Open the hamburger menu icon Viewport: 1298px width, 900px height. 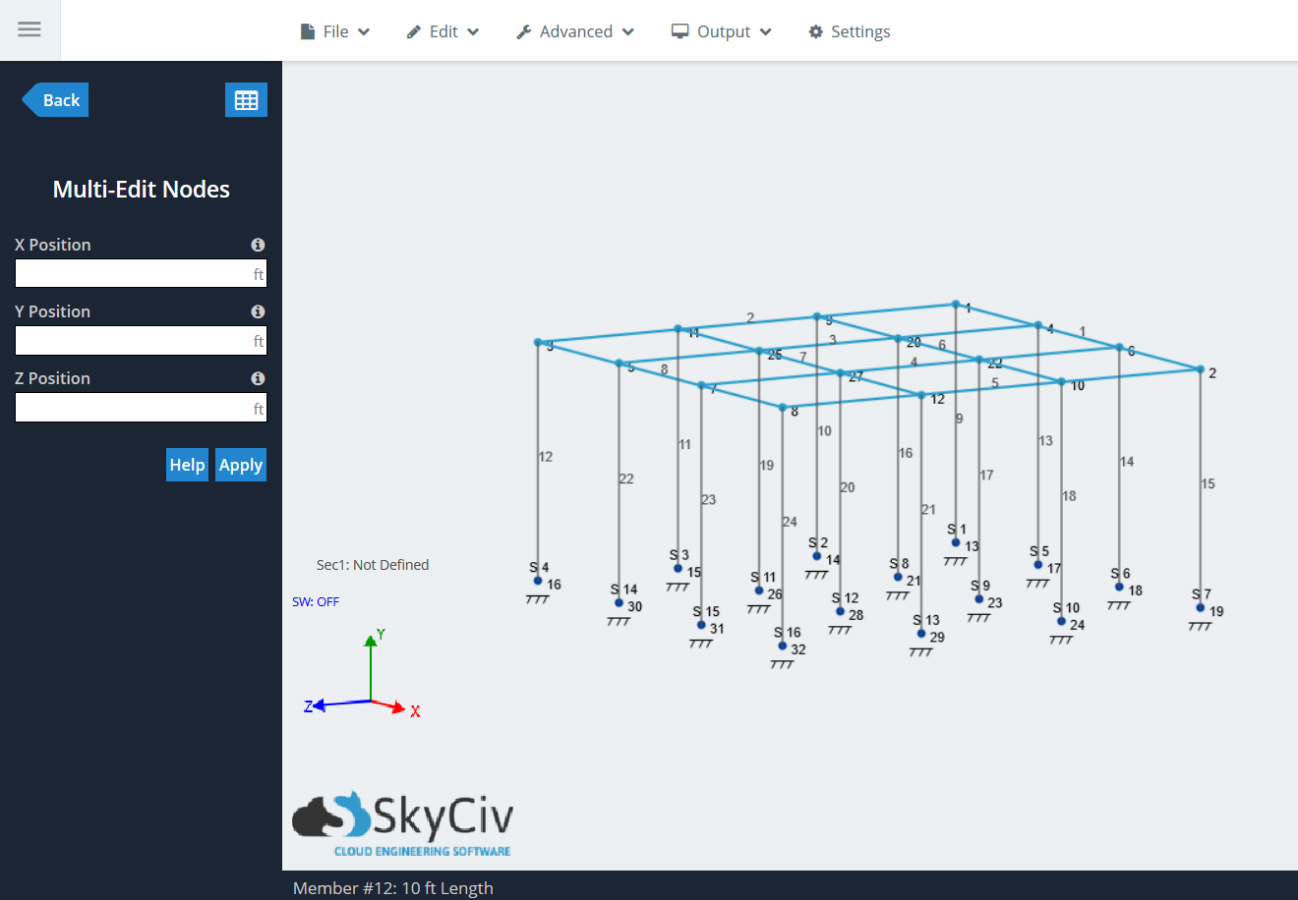[29, 29]
